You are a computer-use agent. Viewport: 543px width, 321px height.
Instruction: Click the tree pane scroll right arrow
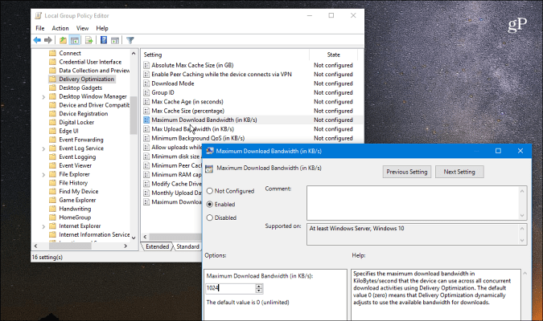pos(125,246)
